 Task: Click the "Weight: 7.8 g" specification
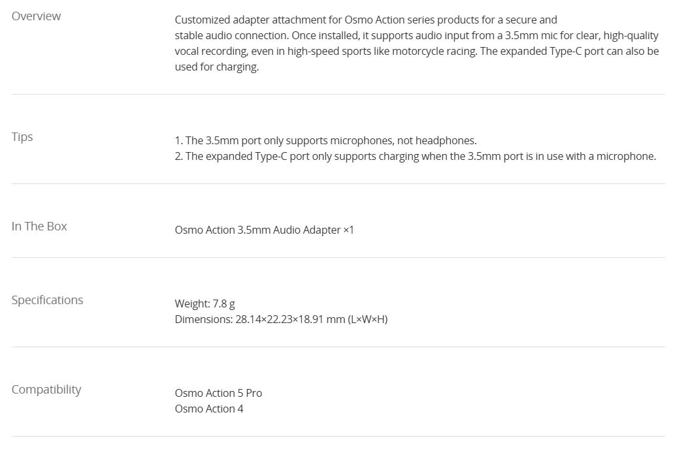click(x=205, y=303)
